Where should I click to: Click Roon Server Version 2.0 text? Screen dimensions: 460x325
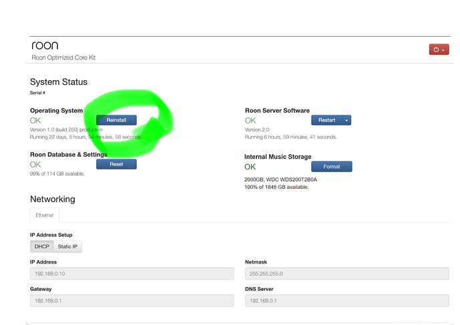257,129
